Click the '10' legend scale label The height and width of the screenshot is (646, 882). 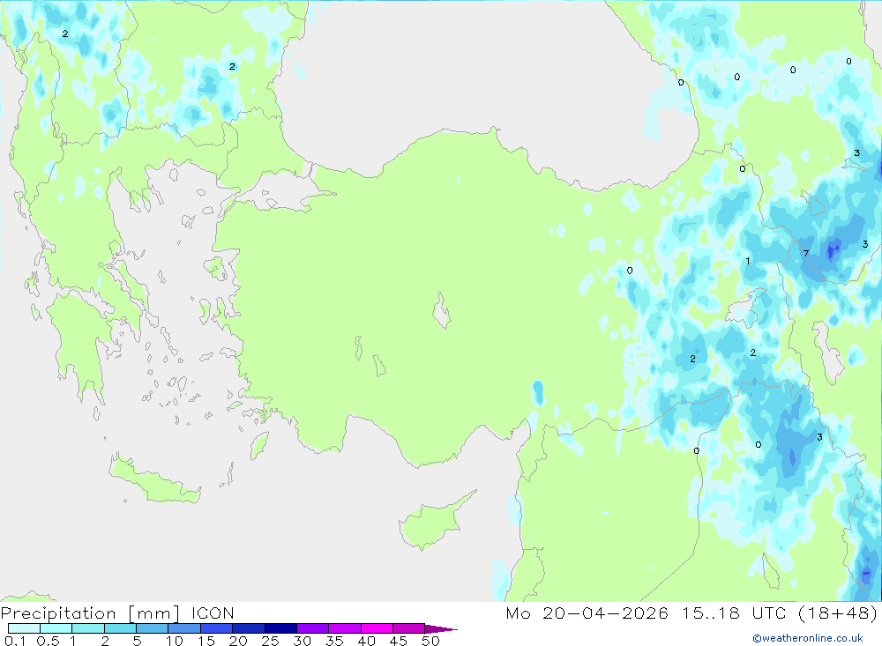click(x=175, y=641)
